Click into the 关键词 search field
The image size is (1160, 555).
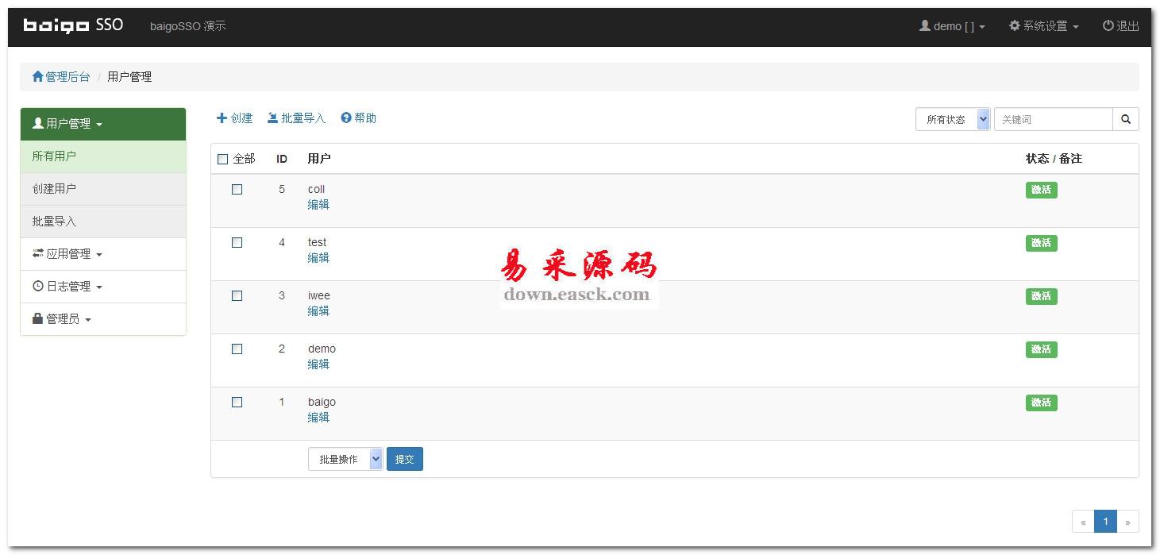tap(1053, 119)
